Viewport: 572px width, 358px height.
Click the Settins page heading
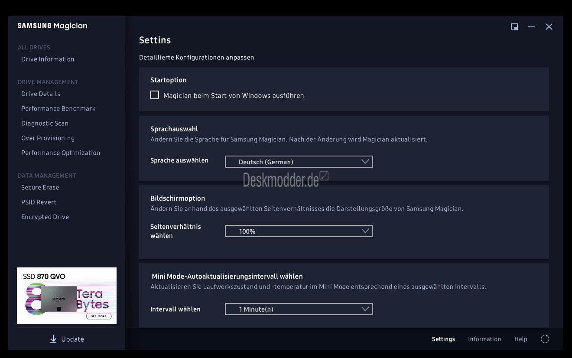click(155, 40)
